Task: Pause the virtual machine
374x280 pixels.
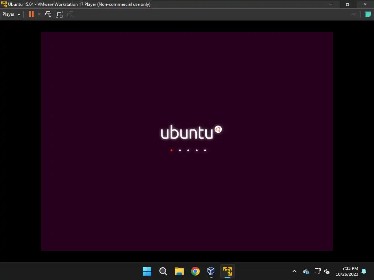Action: point(31,14)
